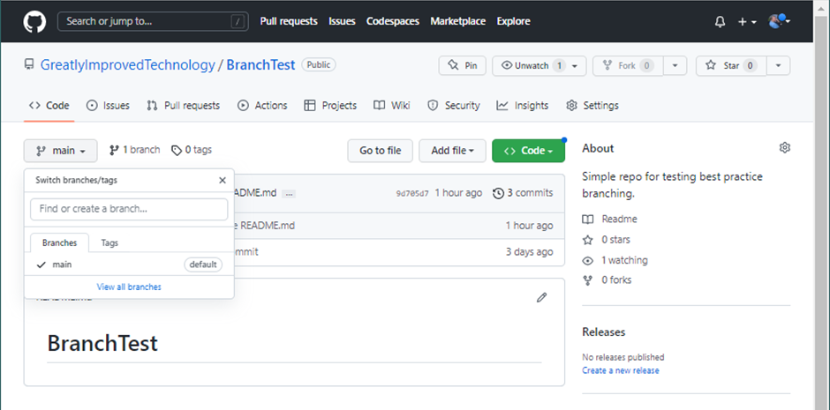Open Pull requests in top navigation
Screen dimensions: 830x410
coord(289,21)
